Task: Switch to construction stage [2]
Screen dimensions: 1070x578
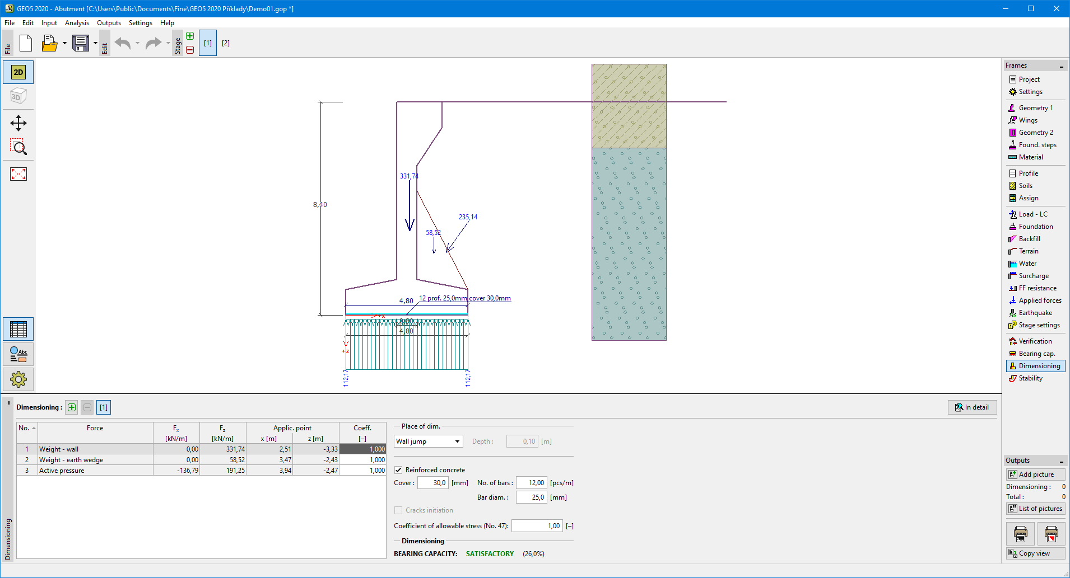Action: [226, 43]
